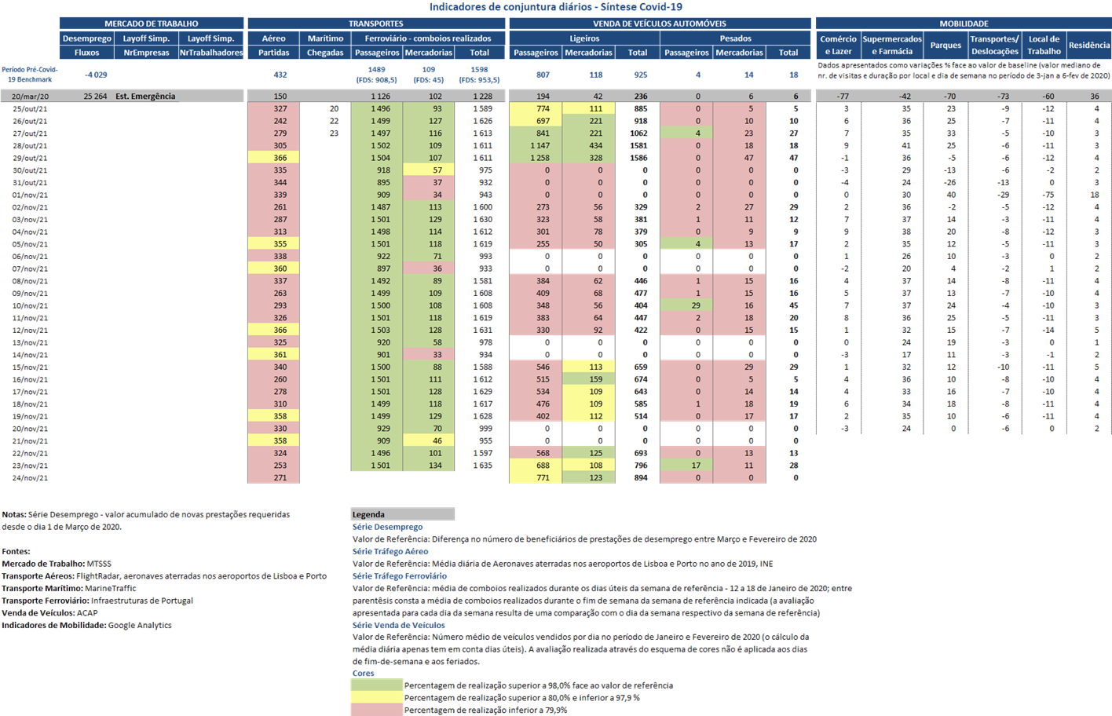1112x716 pixels.
Task: Click the Mercado de Trabalho: MTSSS line
Action: [57, 564]
